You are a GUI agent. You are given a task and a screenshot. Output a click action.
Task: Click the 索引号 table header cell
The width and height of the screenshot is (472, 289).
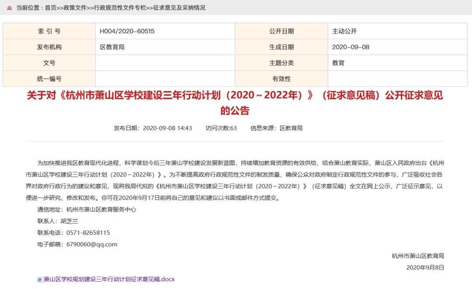[49, 31]
